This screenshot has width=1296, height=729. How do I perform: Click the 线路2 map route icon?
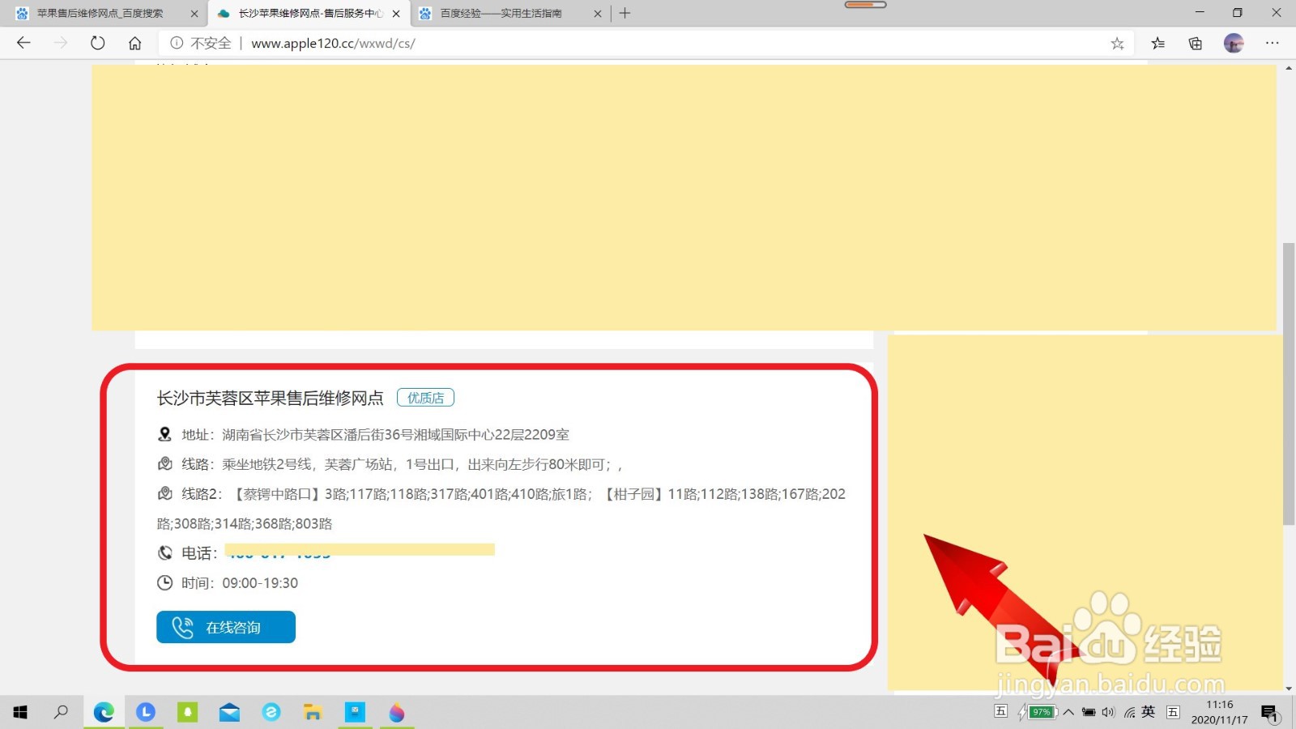pyautogui.click(x=164, y=493)
